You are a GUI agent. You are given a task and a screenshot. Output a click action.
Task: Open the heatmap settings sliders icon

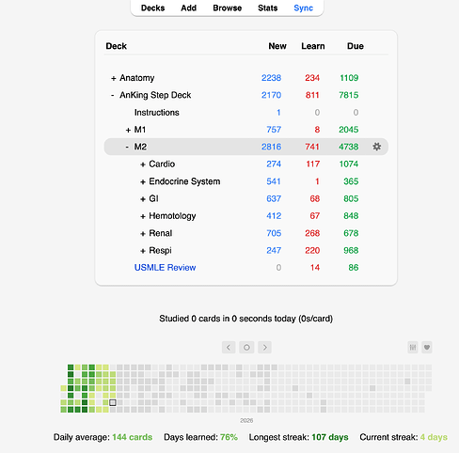pos(413,347)
